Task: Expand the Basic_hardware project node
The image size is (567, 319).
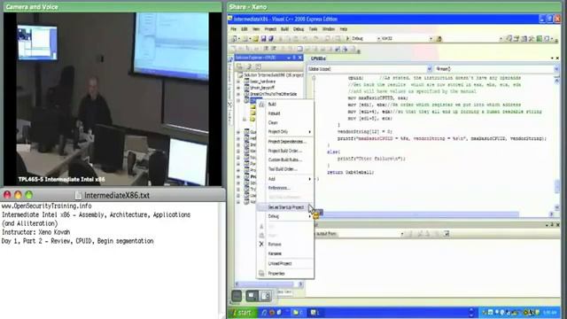Action: [x=238, y=82]
